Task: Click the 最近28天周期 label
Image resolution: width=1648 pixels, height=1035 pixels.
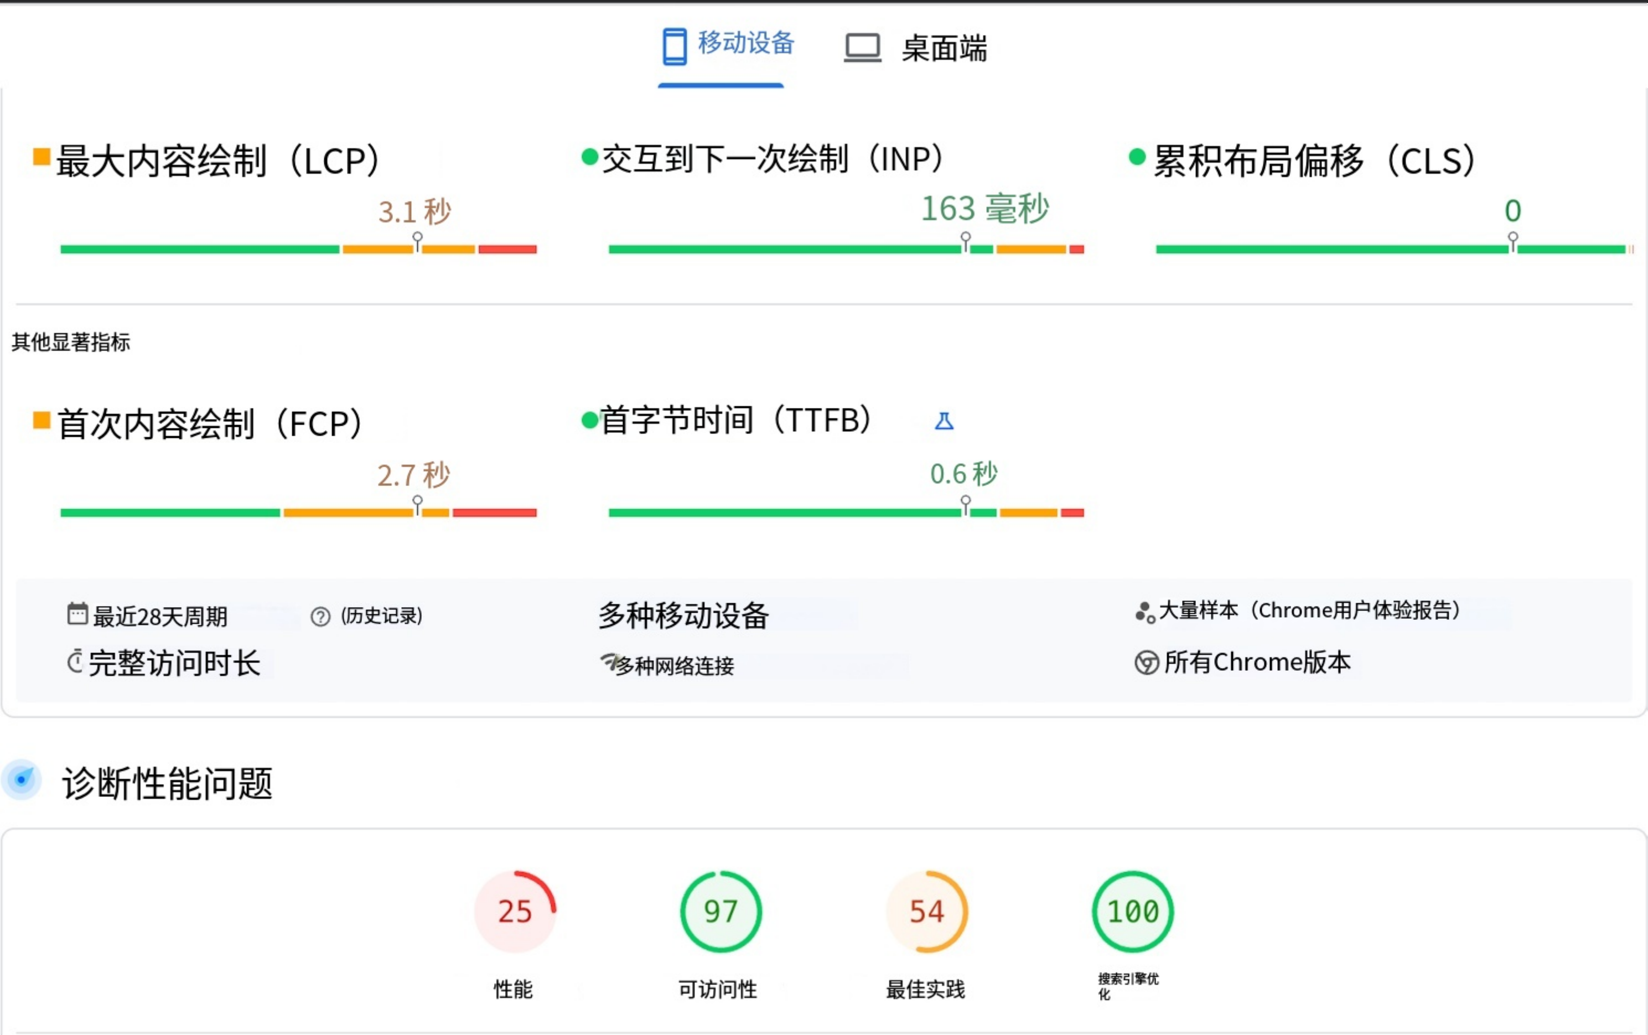Action: click(160, 617)
